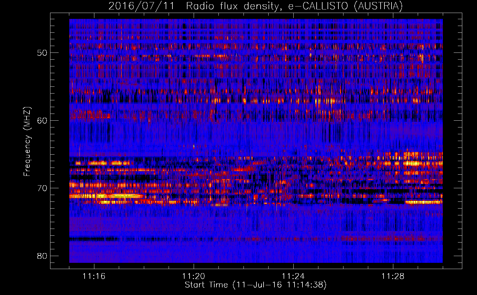Click the '11:16' time tick label
Screen dimensions: 477x295
click(94, 276)
